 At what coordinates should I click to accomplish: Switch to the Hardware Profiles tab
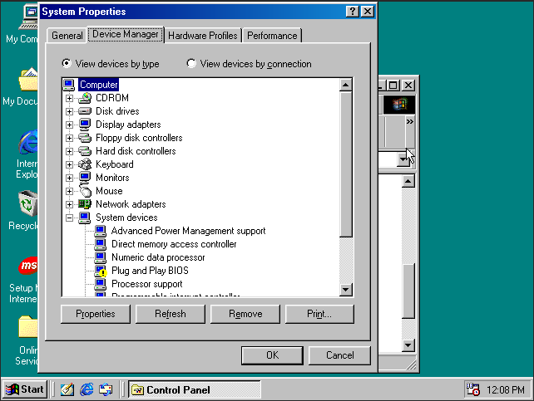pyautogui.click(x=203, y=36)
